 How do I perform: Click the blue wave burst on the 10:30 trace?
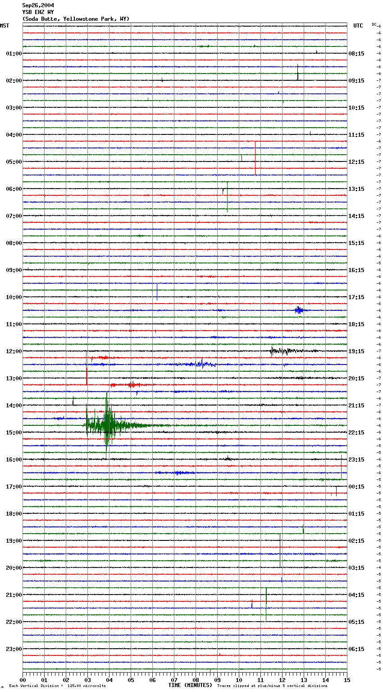tap(299, 310)
